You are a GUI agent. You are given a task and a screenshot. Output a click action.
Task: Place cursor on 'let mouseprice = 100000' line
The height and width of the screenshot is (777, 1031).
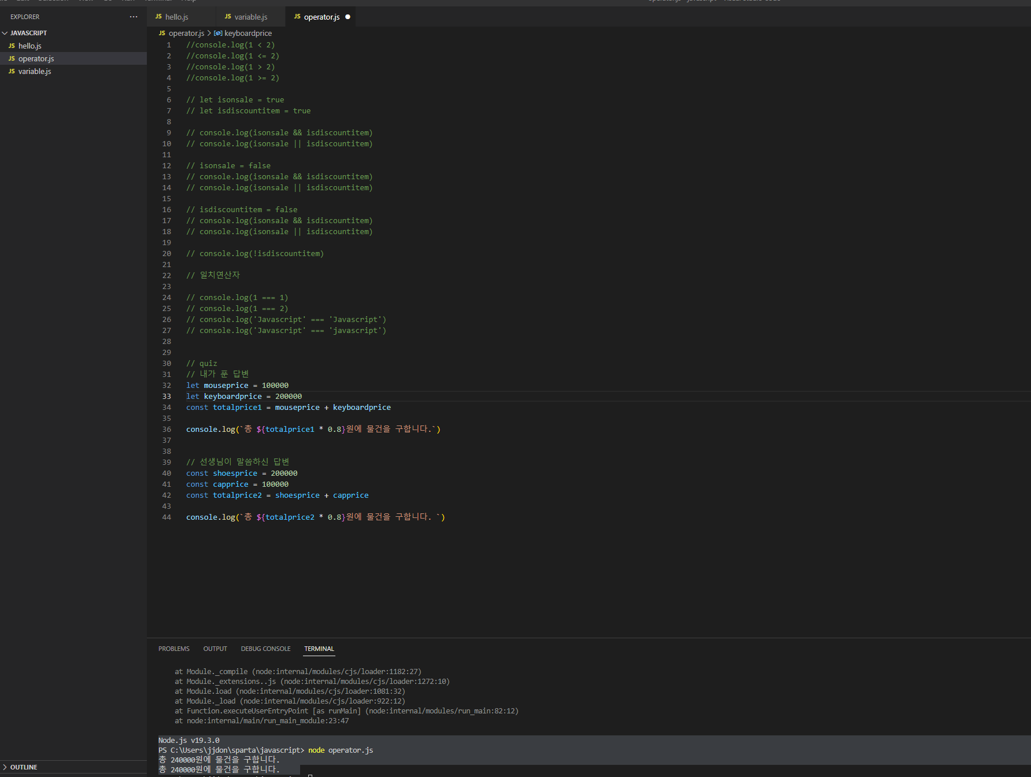pyautogui.click(x=237, y=386)
